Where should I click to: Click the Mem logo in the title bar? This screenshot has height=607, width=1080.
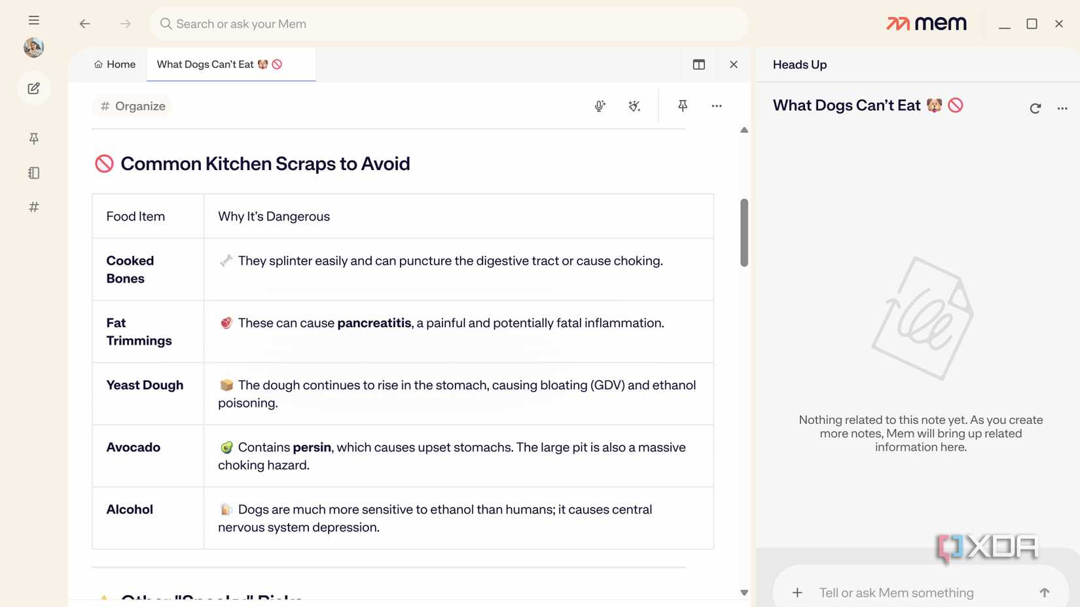[x=926, y=24]
